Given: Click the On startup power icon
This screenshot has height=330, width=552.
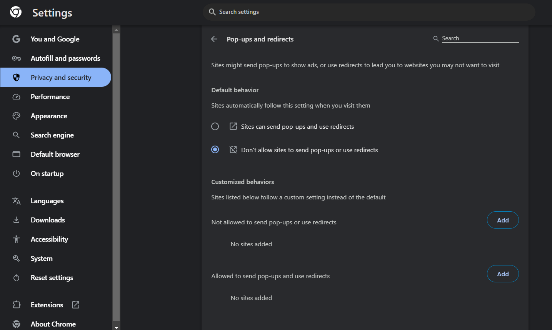Looking at the screenshot, I should point(16,174).
